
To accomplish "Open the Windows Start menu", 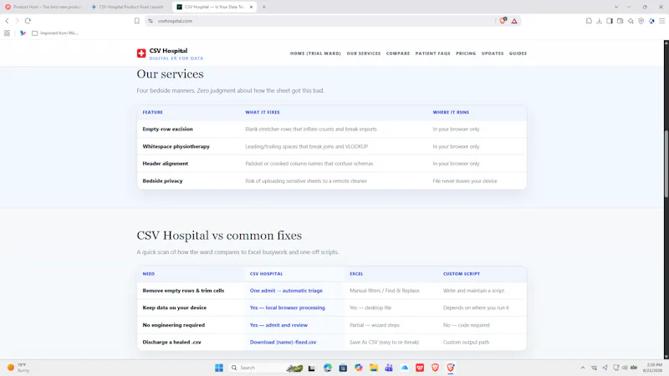I will click(x=219, y=368).
